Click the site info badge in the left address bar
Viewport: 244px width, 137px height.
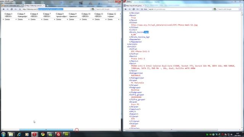tap(20, 9)
